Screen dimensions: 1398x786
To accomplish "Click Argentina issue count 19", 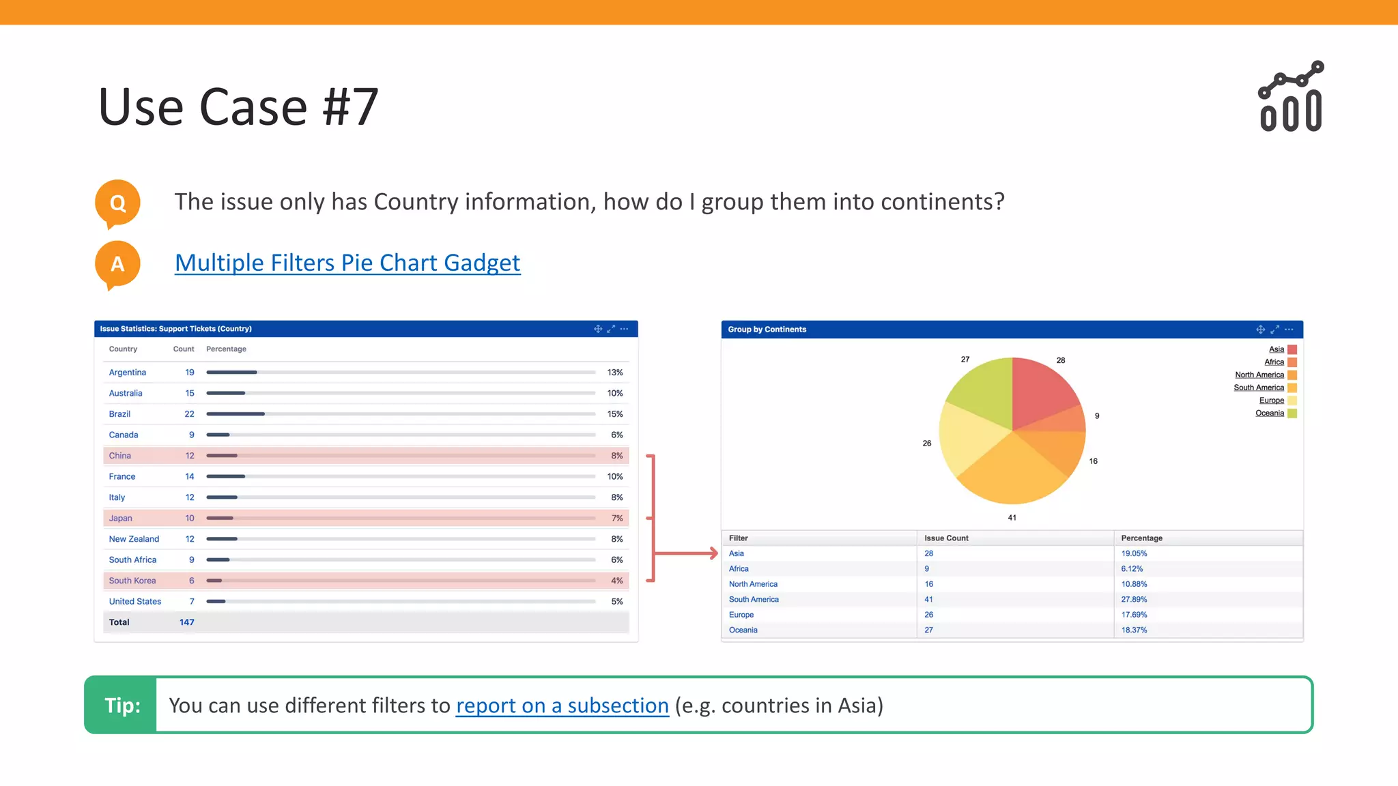I will [x=190, y=373].
